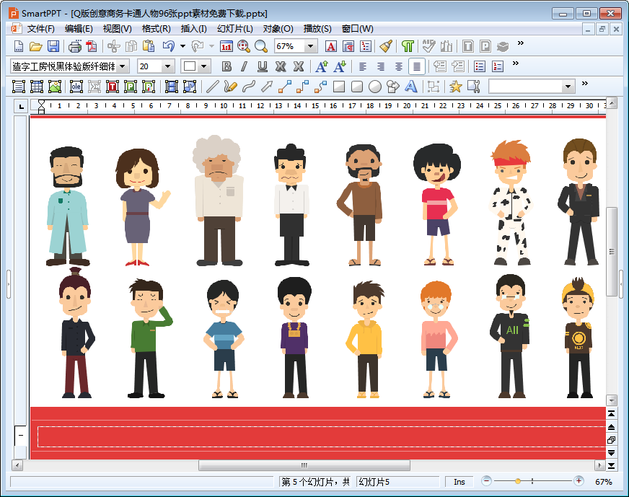Open the 视图(V) menu
The height and width of the screenshot is (497, 629).
click(117, 29)
